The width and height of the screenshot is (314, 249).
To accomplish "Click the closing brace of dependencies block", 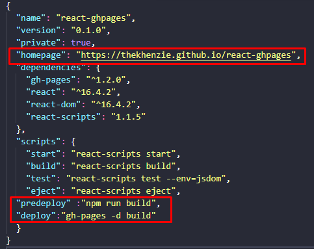I will pos(19,129).
